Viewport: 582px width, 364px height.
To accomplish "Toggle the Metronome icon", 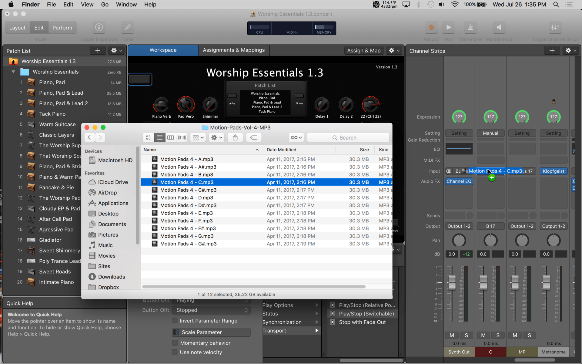I will point(470,28).
